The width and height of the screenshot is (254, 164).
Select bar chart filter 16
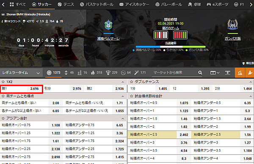click(x=82, y=72)
